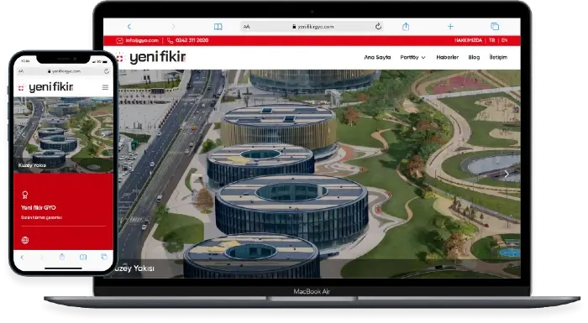
Task: Expand the Portföy dropdown menu
Action: (412, 57)
